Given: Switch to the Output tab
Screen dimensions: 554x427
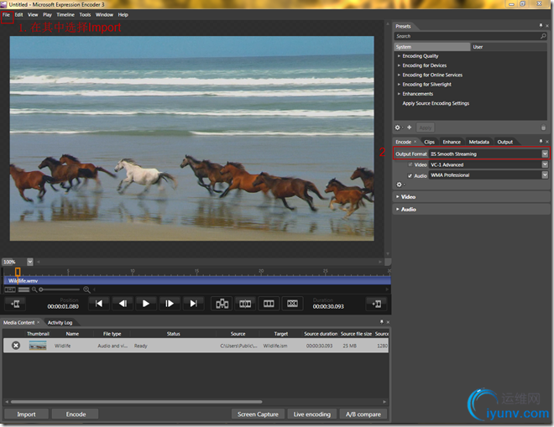Looking at the screenshot, I should (504, 142).
